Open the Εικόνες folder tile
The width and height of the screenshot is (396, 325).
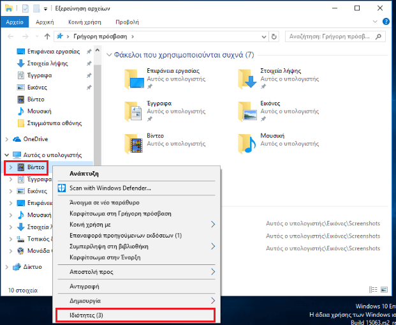pos(279,111)
